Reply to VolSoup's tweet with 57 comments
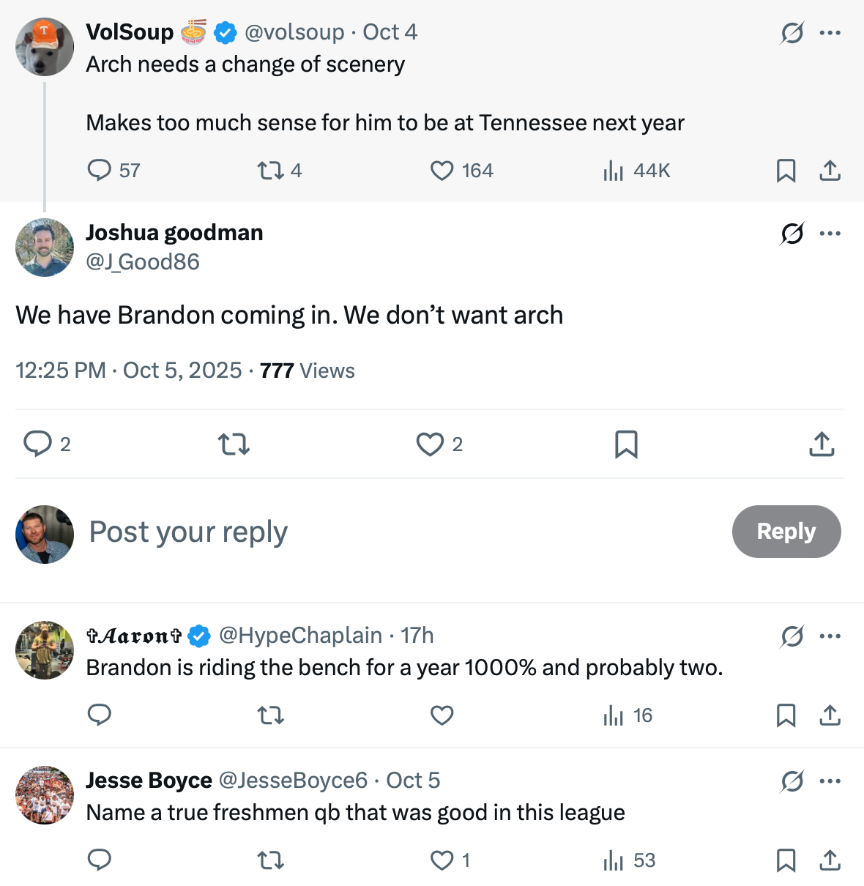This screenshot has width=864, height=886. tap(99, 171)
